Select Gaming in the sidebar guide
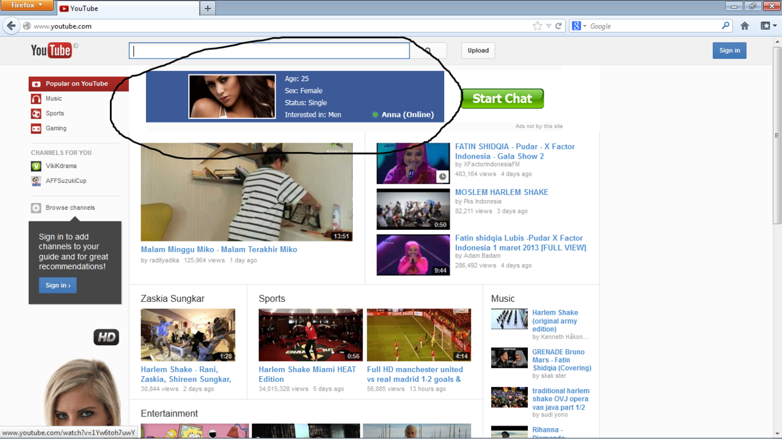The height and width of the screenshot is (439, 782). [56, 128]
